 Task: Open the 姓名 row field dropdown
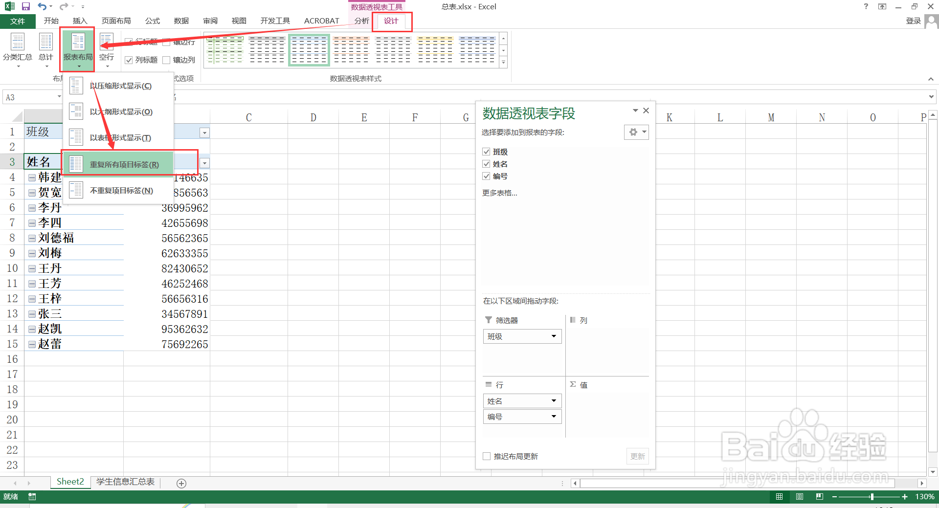click(x=554, y=401)
